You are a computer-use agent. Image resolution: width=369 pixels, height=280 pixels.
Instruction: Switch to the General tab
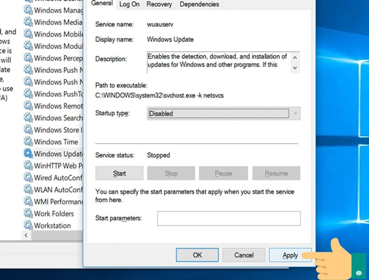tap(102, 4)
